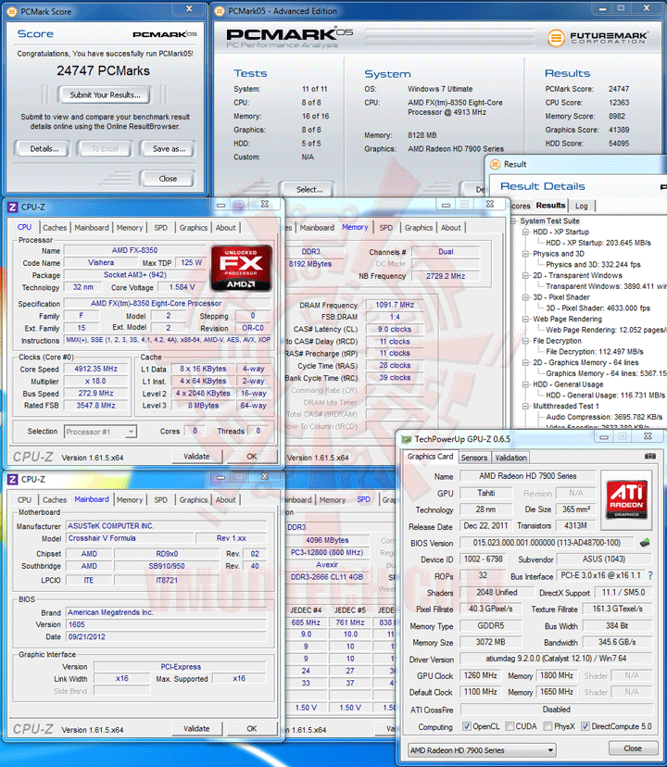
Task: Click the PCMark Score window title icon
Action: point(12,11)
